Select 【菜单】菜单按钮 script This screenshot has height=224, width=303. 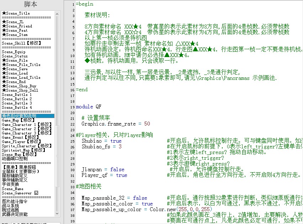coord(19,167)
